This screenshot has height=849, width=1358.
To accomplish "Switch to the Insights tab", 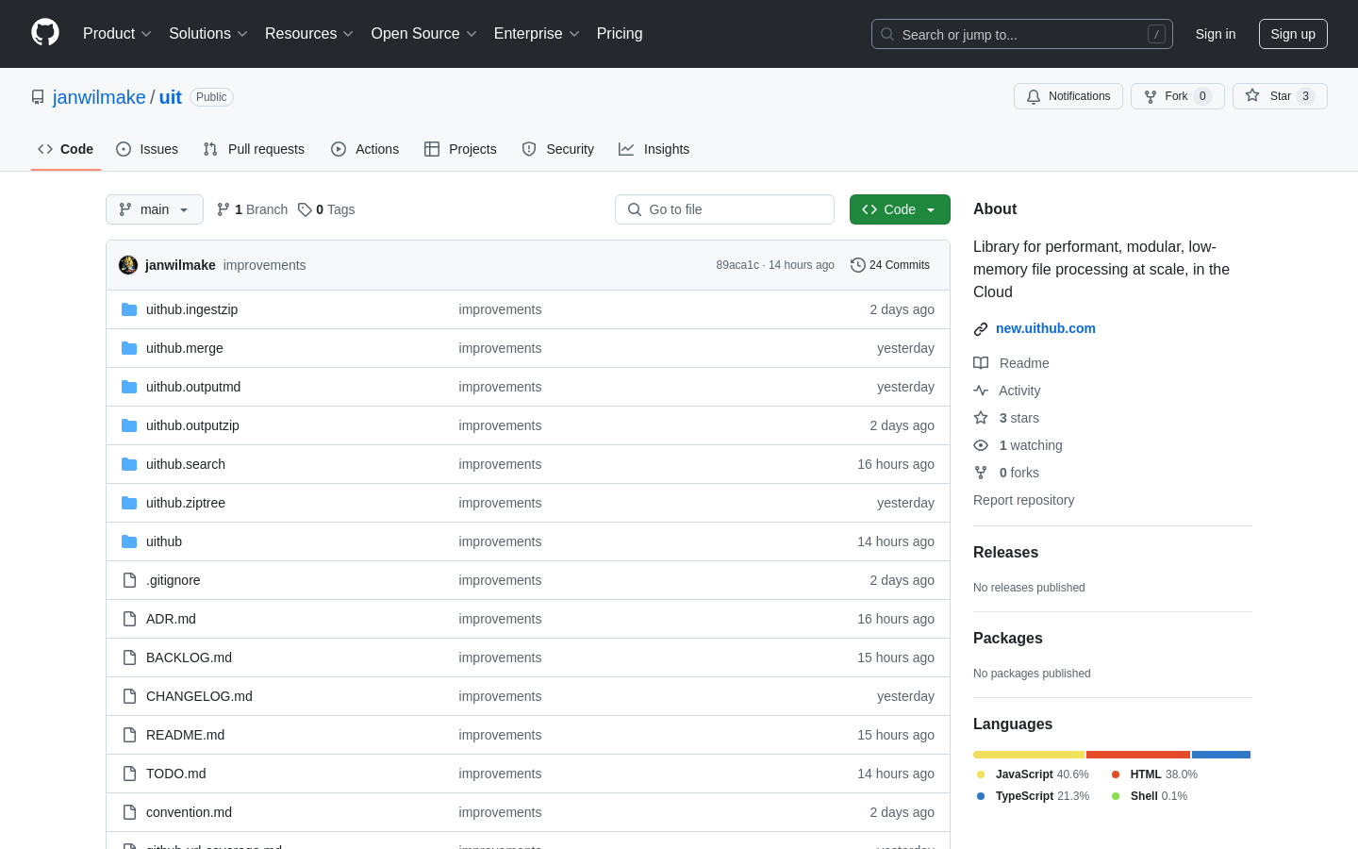I will point(654,149).
